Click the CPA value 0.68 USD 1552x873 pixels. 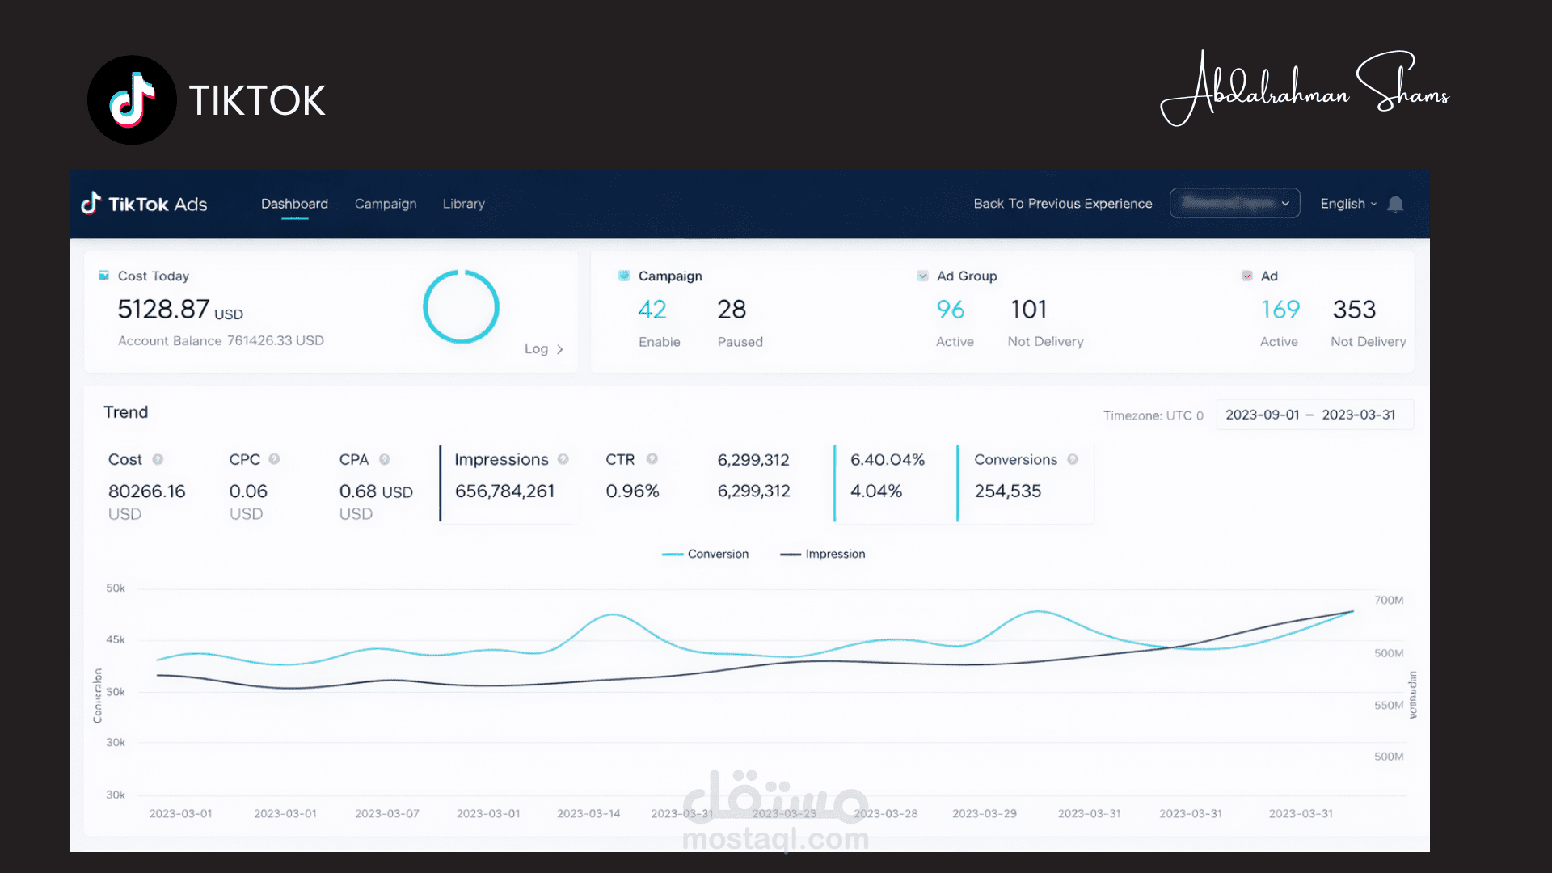[376, 491]
